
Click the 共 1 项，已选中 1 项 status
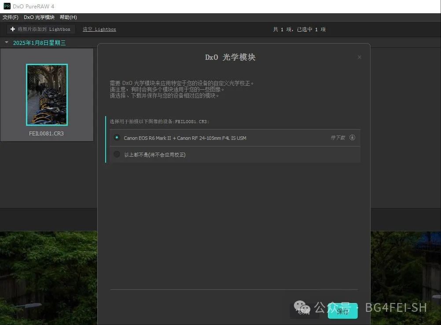click(x=299, y=29)
